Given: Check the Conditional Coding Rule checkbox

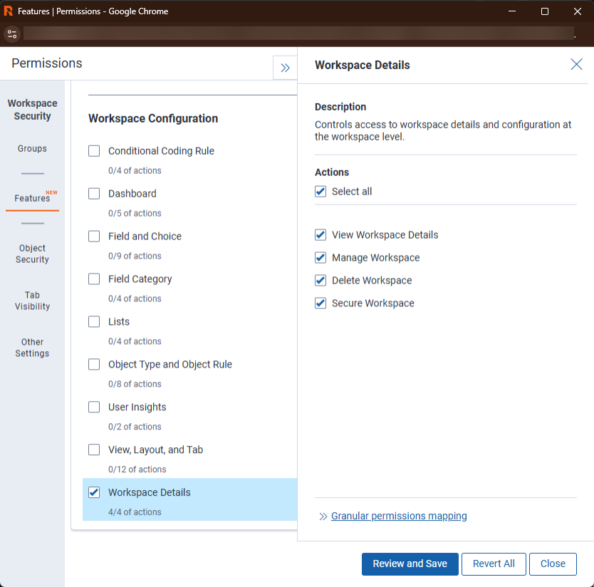Looking at the screenshot, I should pyautogui.click(x=94, y=151).
